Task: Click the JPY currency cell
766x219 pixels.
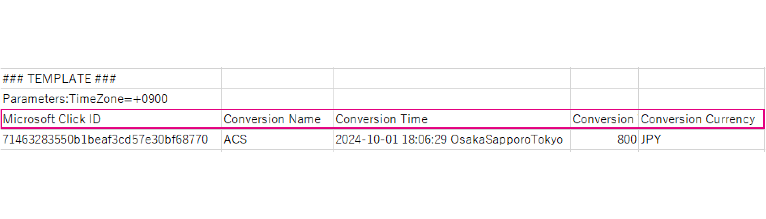Action: 701,139
